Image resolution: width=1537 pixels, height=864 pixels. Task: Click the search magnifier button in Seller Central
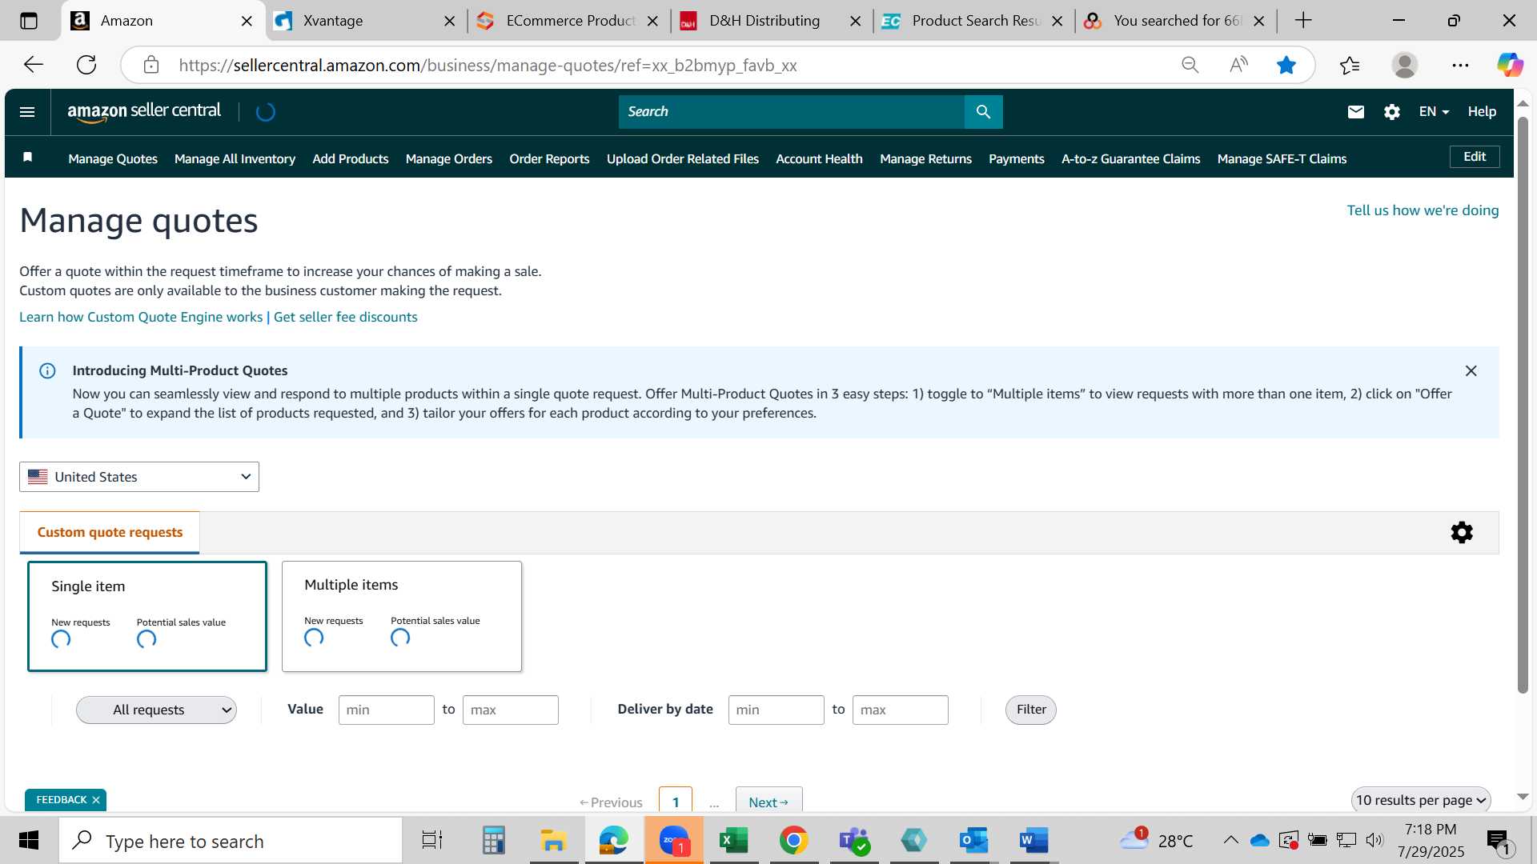point(983,112)
